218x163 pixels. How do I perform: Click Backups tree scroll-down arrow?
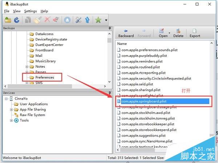click(x=109, y=82)
